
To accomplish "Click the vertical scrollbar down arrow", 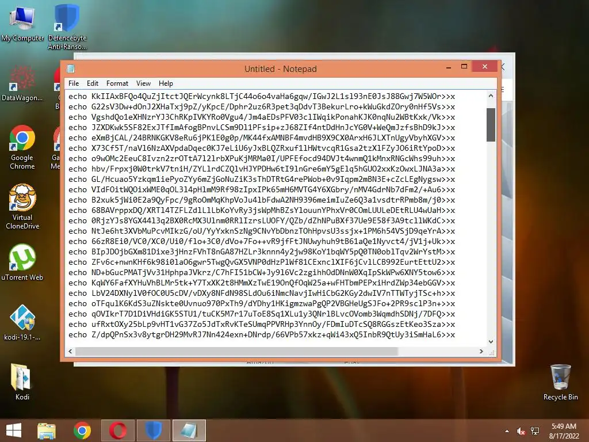I will pyautogui.click(x=491, y=342).
